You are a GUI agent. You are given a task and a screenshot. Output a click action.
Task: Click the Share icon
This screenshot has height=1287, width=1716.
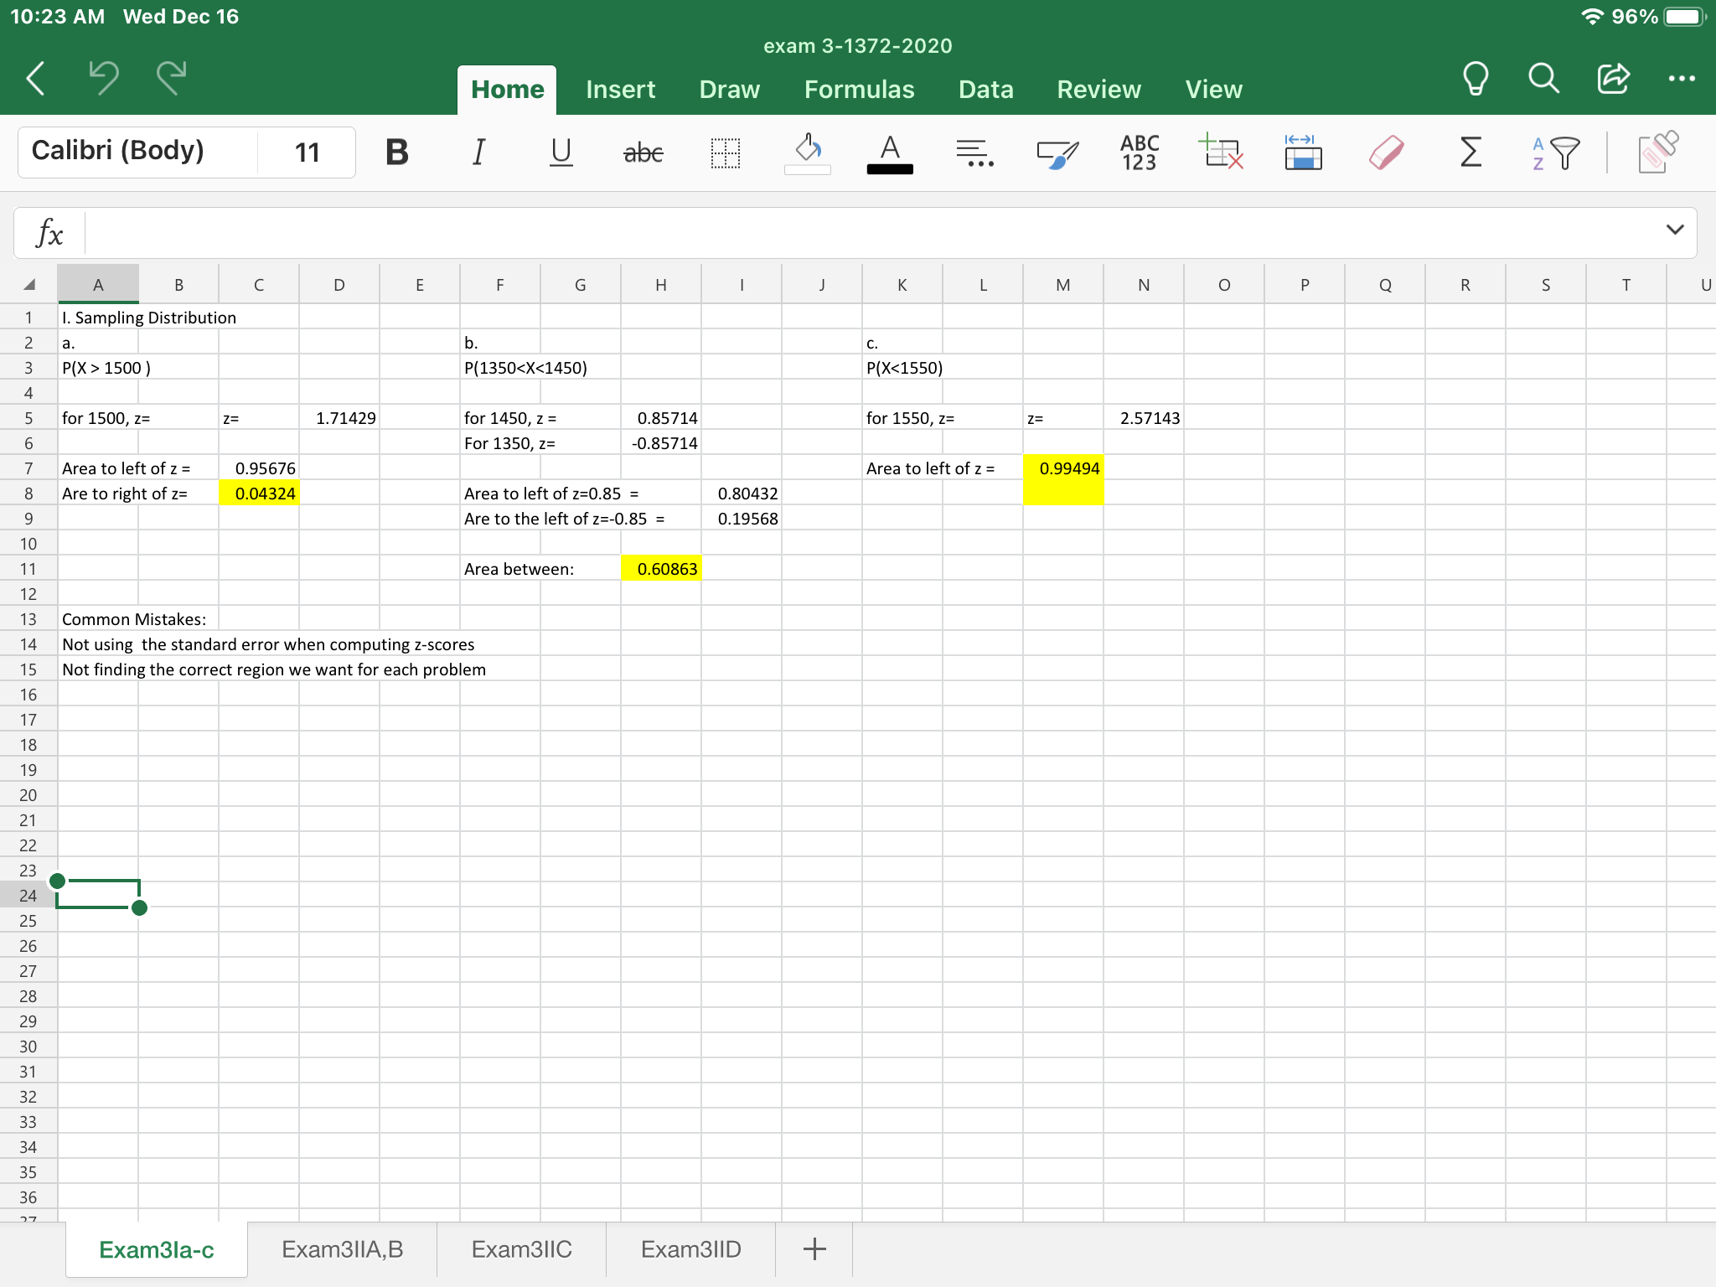1613,78
